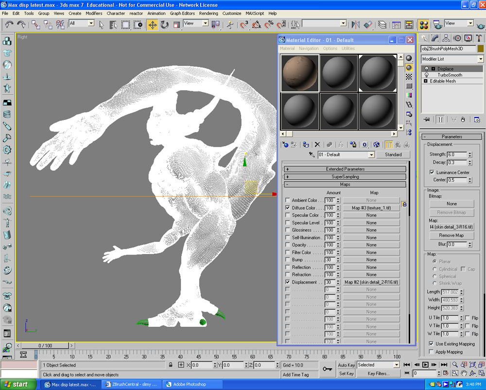The width and height of the screenshot is (486, 390).
Task: Check the U Tile Flip checkbox
Action: [468, 318]
